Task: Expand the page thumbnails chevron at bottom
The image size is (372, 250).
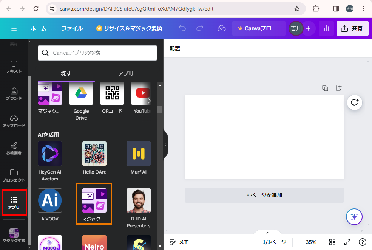Action: pos(268,233)
